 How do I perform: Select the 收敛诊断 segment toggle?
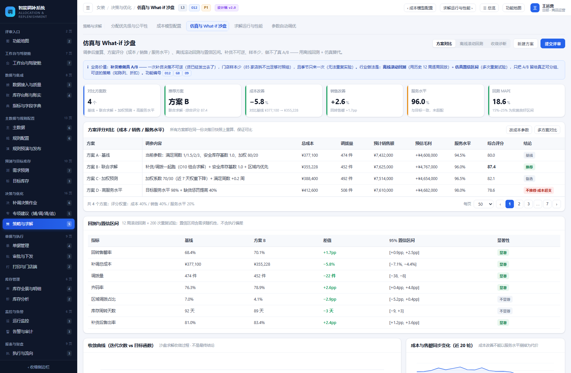point(498,43)
